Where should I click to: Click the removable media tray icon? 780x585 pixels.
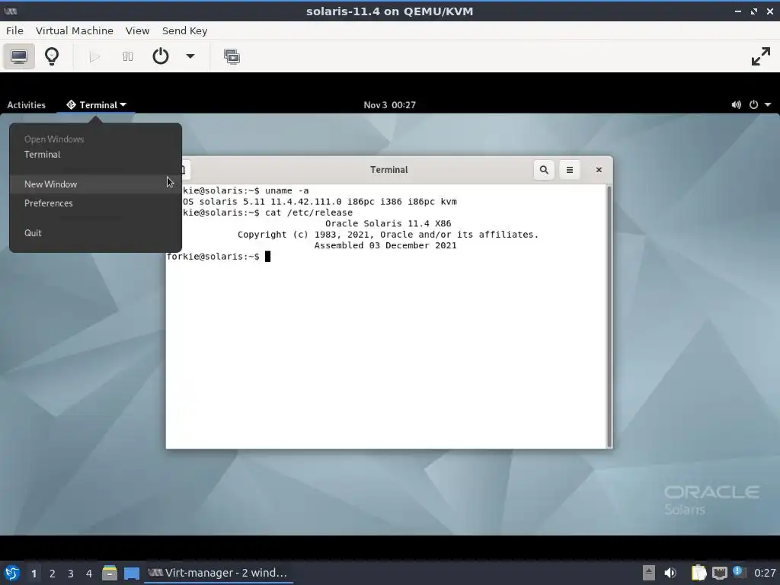coord(649,573)
